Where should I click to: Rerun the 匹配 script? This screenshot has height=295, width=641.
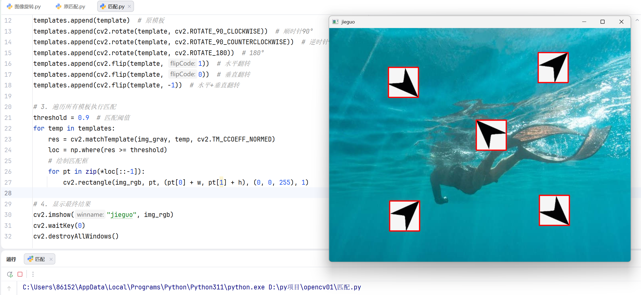click(x=10, y=274)
